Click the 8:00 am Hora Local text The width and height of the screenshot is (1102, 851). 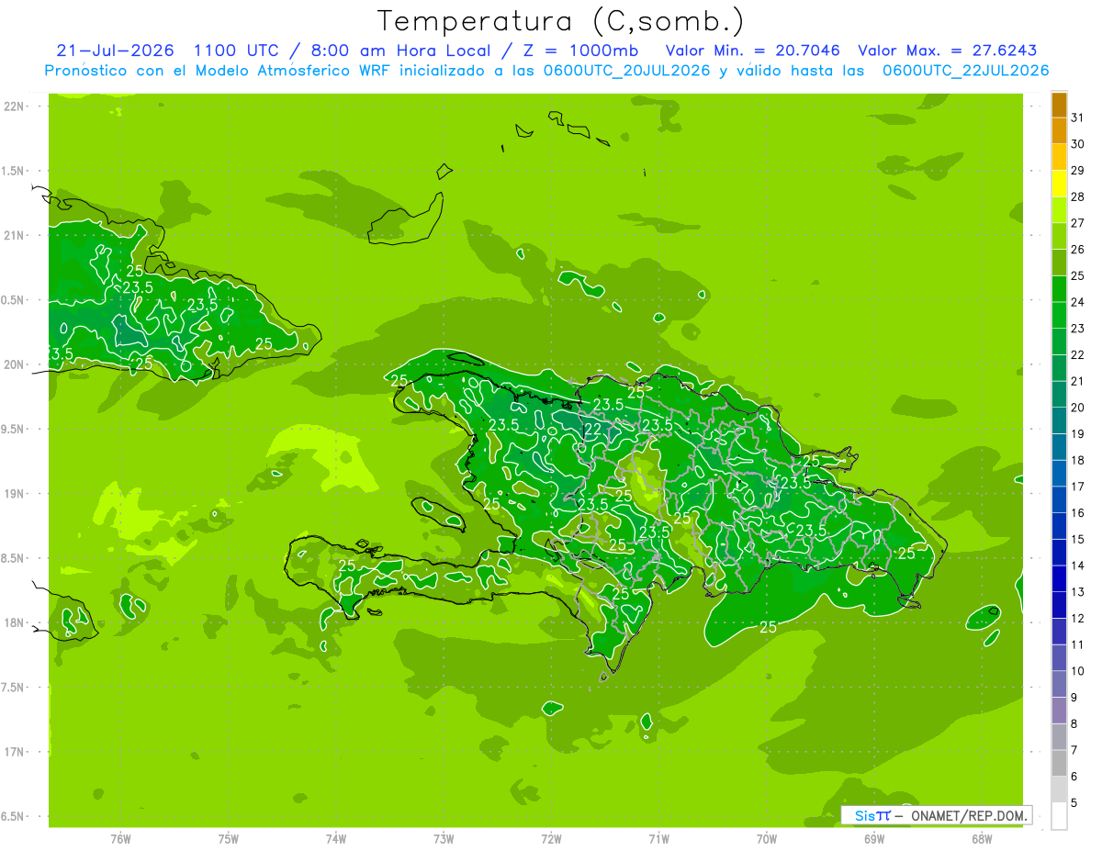(x=394, y=50)
